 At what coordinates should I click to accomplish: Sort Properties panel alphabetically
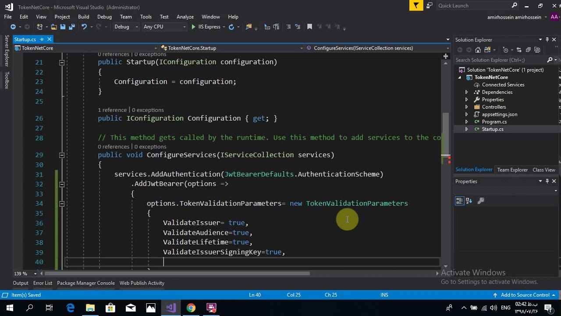pyautogui.click(x=469, y=201)
